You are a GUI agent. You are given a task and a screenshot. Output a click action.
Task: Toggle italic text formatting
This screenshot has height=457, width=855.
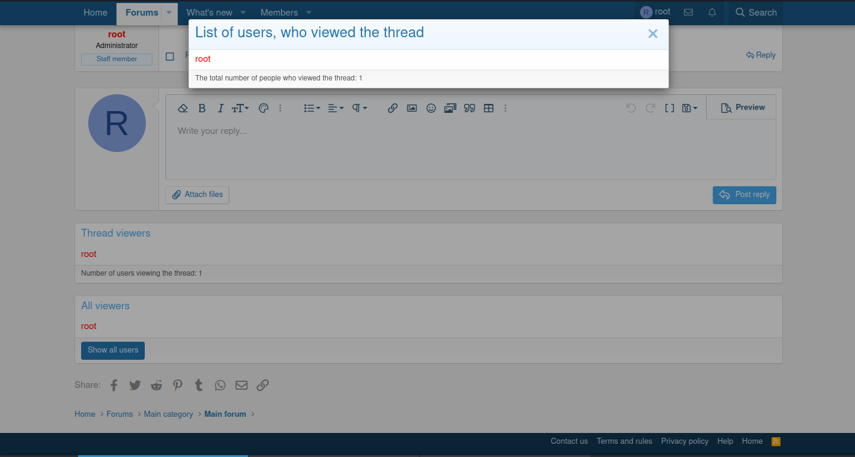coord(220,108)
